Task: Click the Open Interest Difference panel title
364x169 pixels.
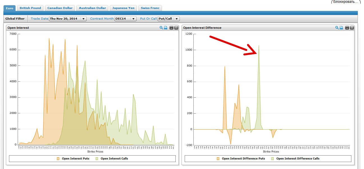Action: [202, 28]
